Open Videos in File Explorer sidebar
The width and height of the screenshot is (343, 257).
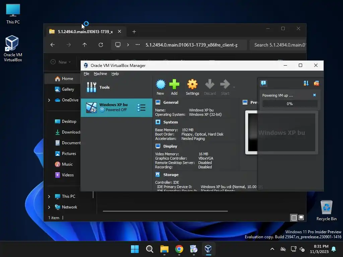coord(64,175)
